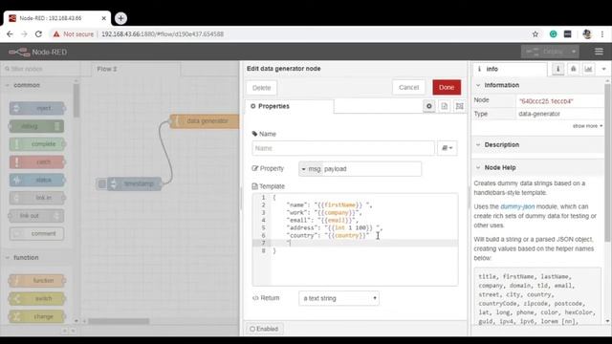The width and height of the screenshot is (612, 344).
Task: Click the canvas horizontal scrollbar
Action: [119, 321]
